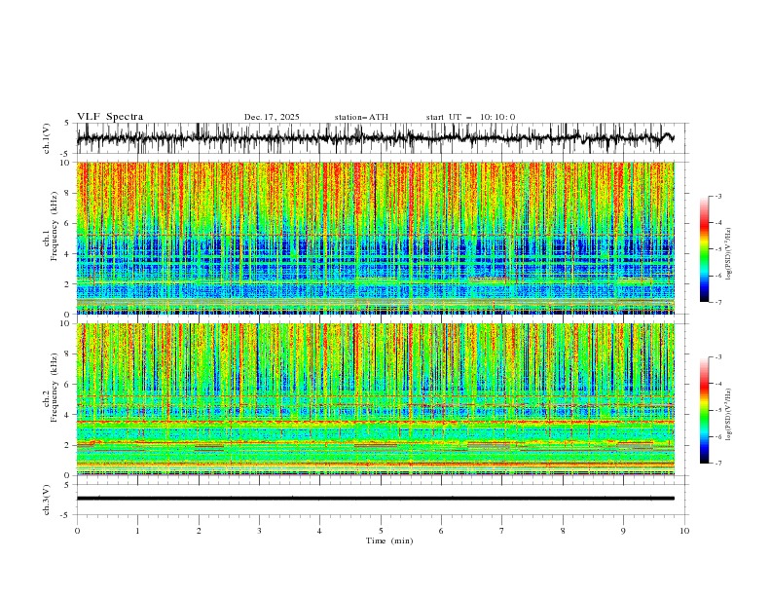771x596 pixels.
Task: Select the ch.2 "Frequency (kHz)" axis label
Action: 55,388
